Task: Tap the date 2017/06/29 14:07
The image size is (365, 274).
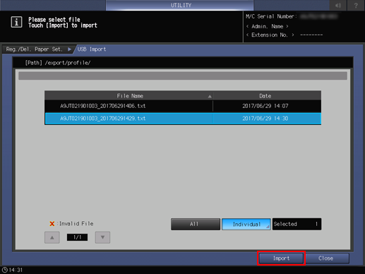Action: (x=265, y=106)
